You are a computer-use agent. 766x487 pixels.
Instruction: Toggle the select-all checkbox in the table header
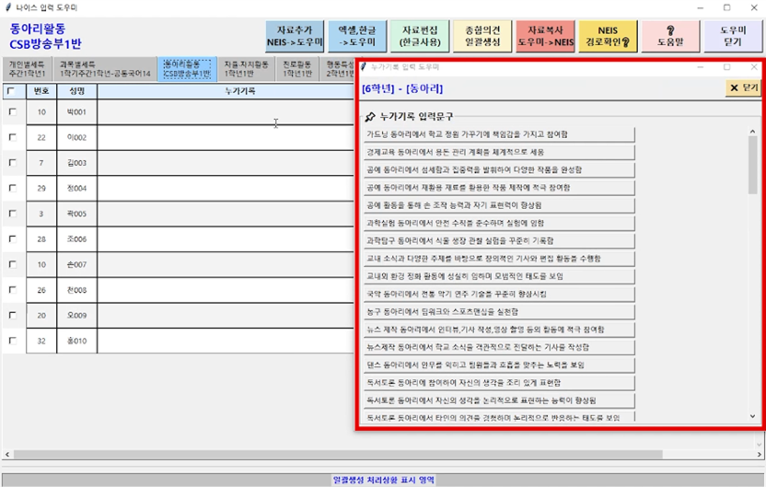11,91
